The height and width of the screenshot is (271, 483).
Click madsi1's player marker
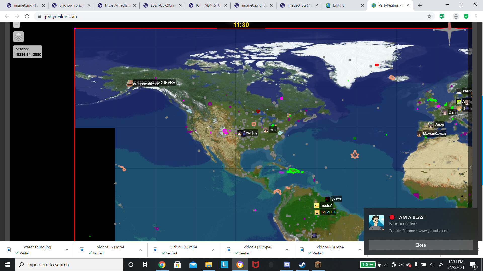317,205
